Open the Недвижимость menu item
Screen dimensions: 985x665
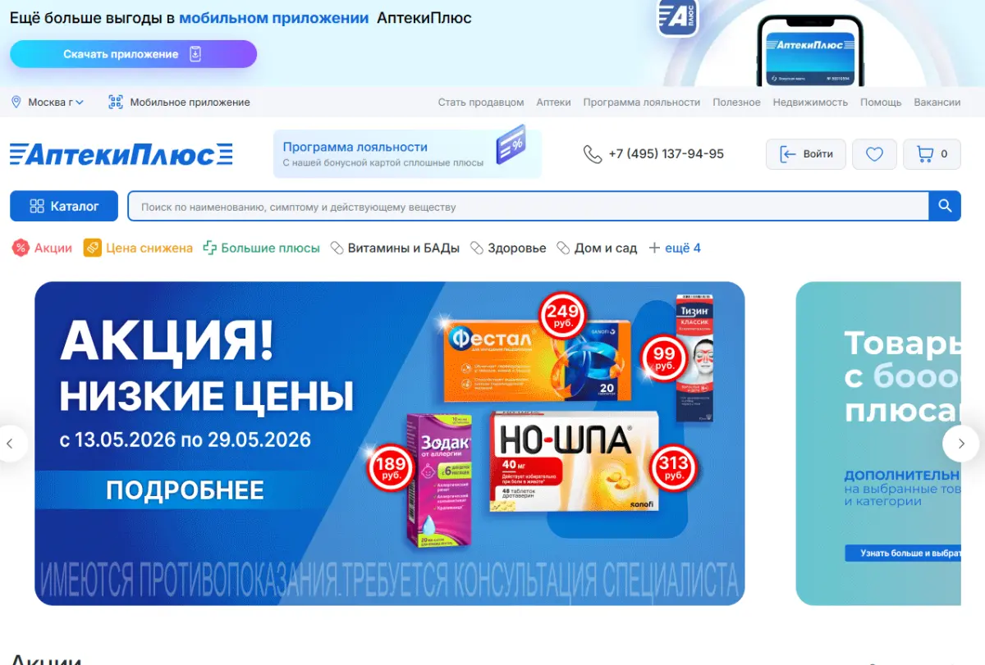click(x=810, y=102)
